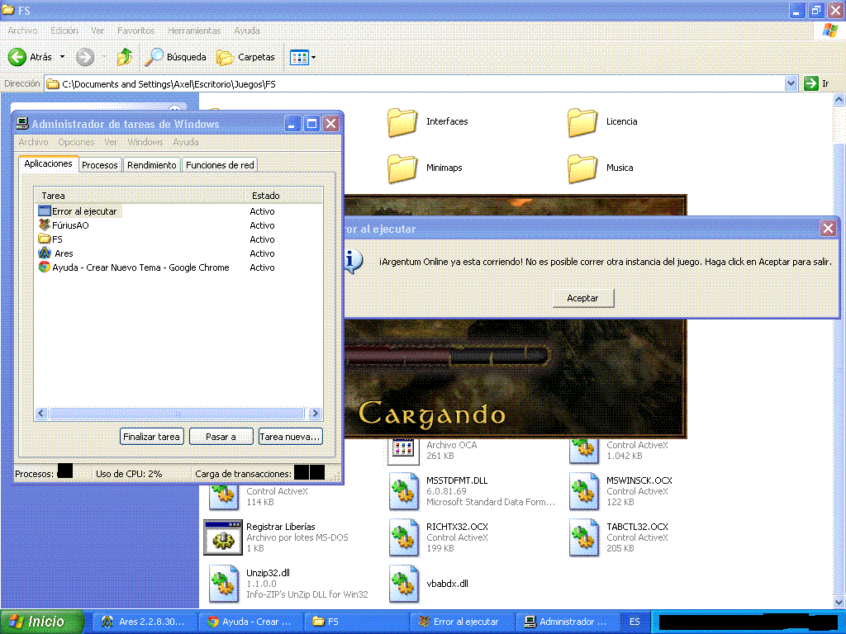Select the Interfaces folder icon
This screenshot has height=634, width=846.
tap(402, 122)
